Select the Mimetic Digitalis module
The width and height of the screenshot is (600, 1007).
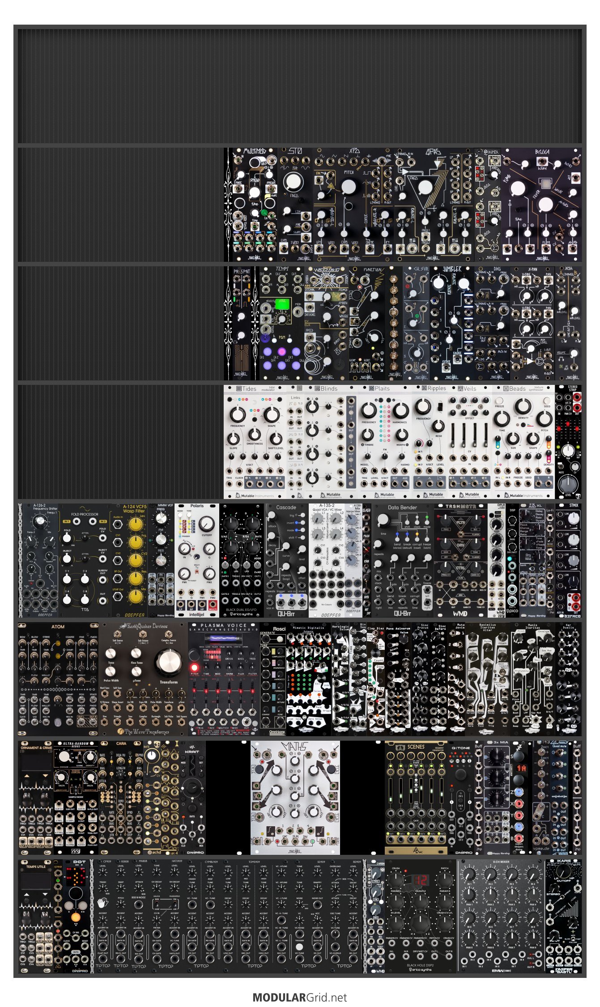(x=309, y=679)
